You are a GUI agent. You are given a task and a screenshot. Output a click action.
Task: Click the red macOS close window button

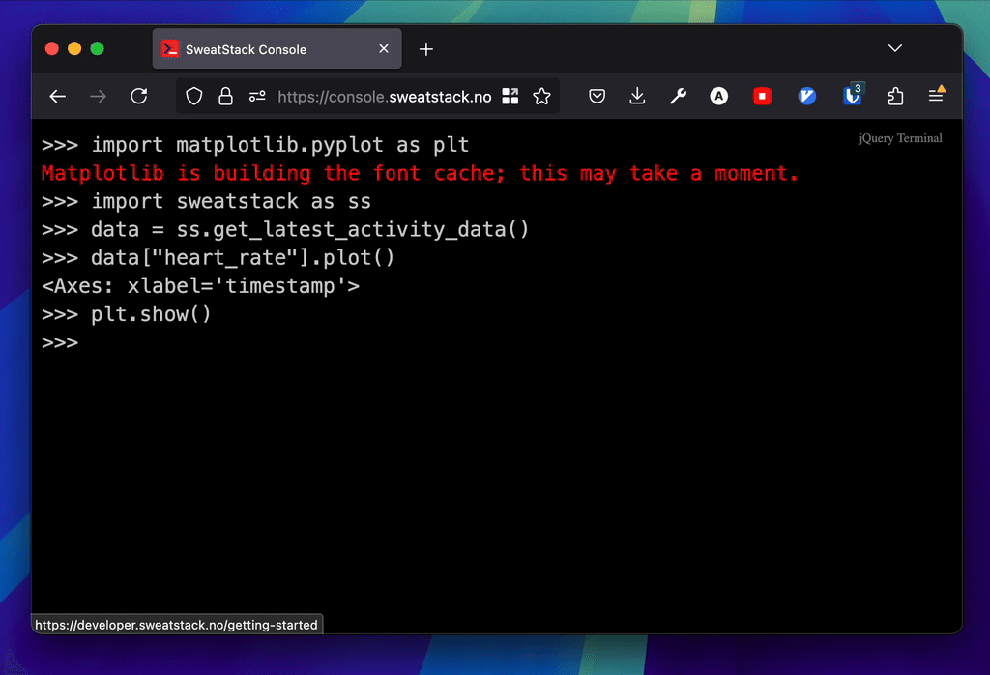pos(52,48)
